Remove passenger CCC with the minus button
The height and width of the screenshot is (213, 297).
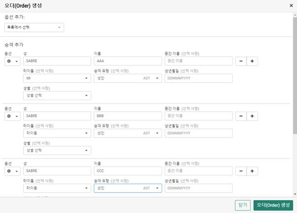click(241, 171)
